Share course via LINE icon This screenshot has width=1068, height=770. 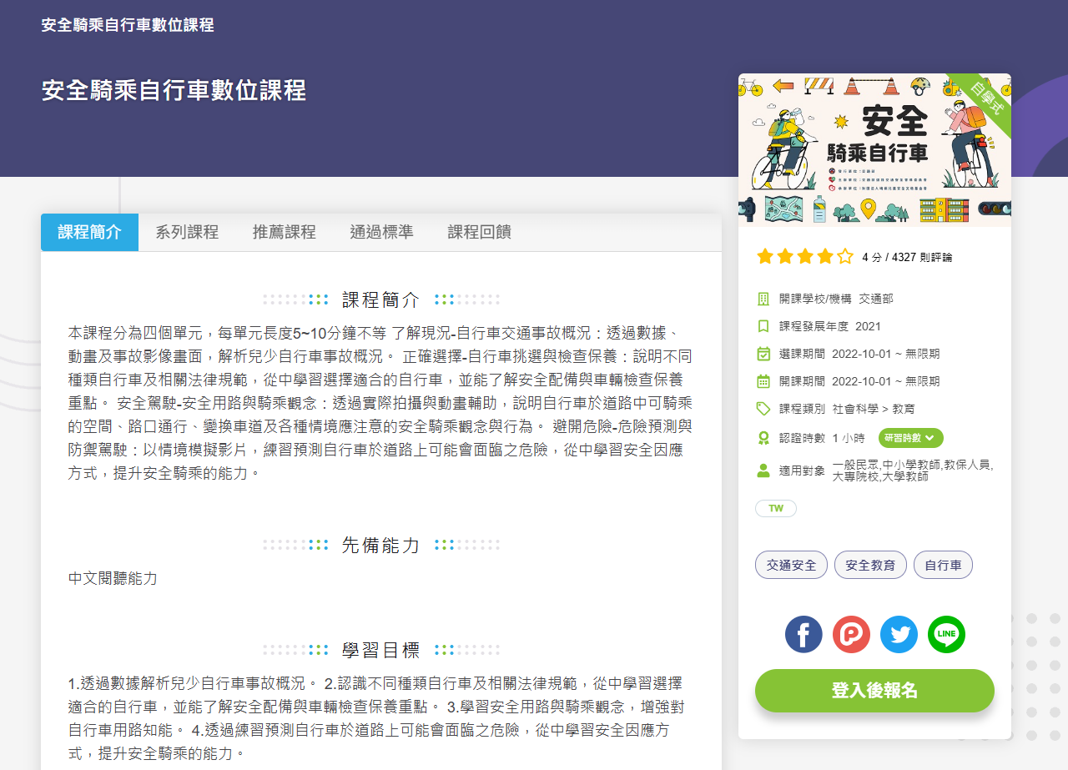pos(946,635)
